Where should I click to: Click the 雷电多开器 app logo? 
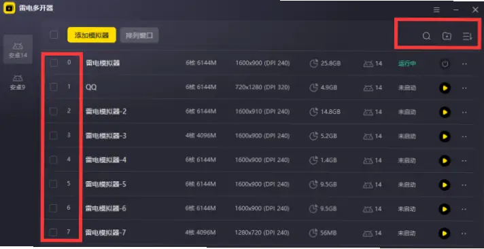[x=10, y=8]
